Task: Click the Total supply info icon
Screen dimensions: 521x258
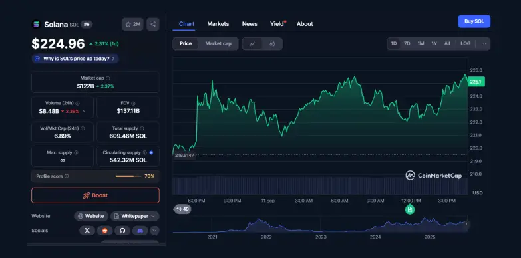Action: point(142,128)
